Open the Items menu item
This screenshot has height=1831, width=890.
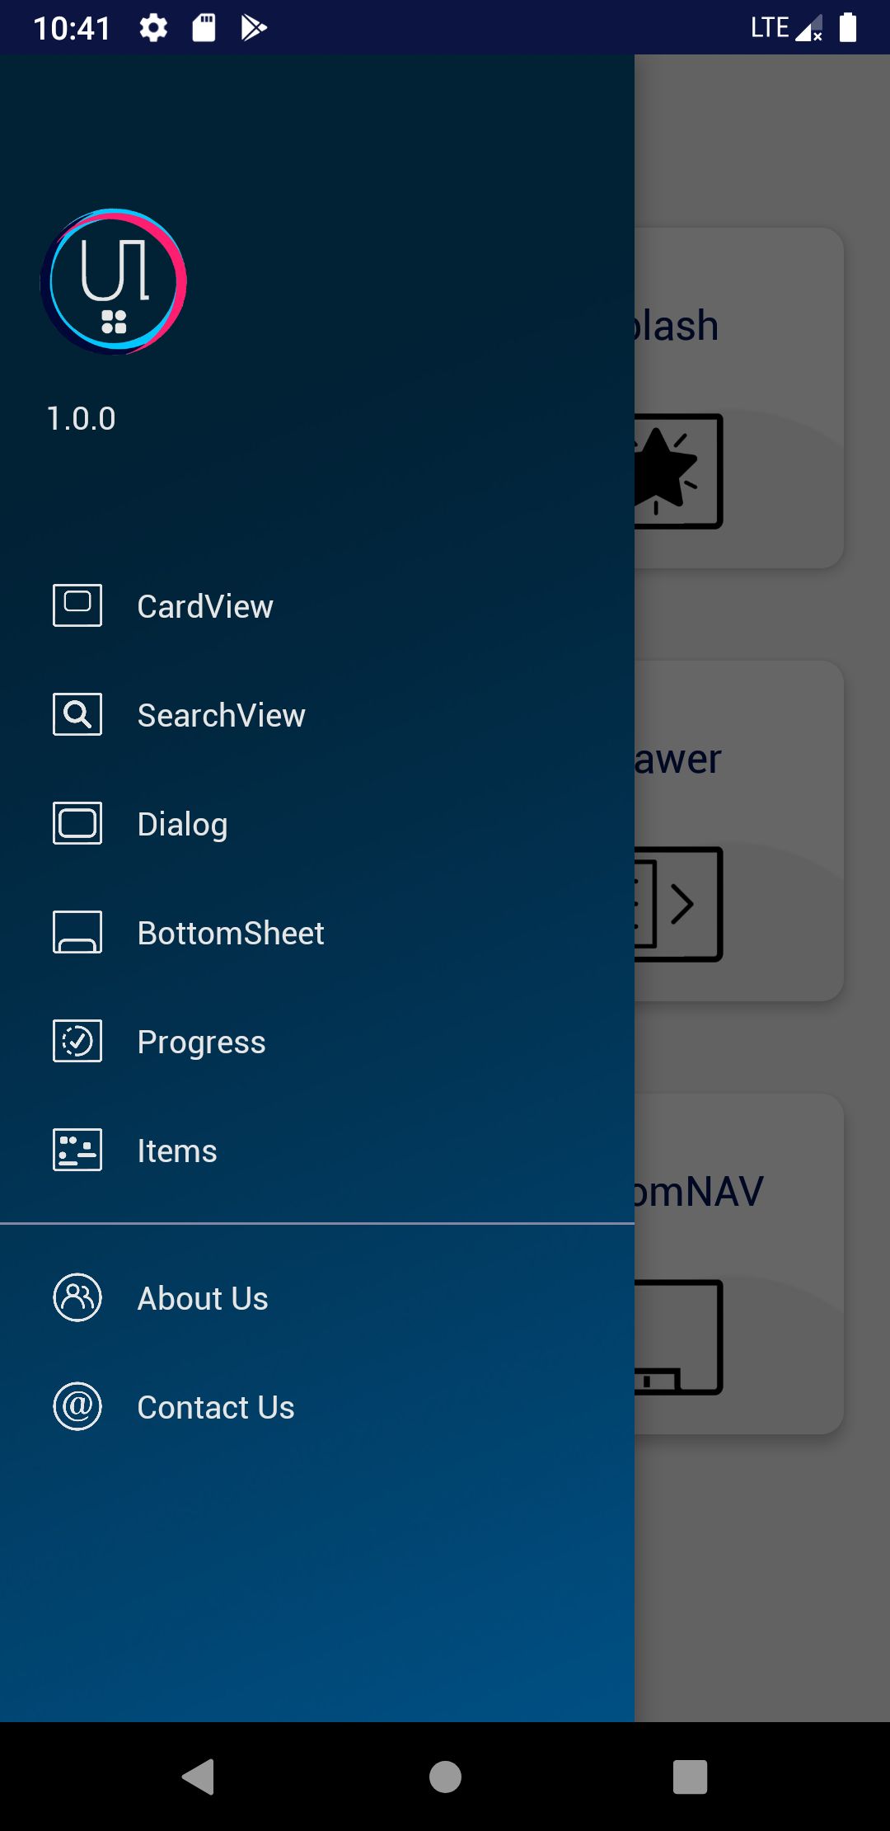click(x=317, y=1151)
